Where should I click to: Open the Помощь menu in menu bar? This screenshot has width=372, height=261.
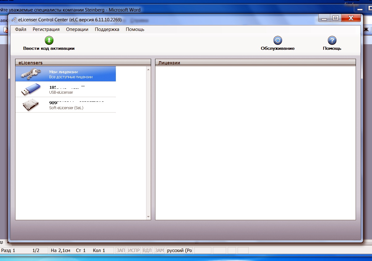(135, 29)
